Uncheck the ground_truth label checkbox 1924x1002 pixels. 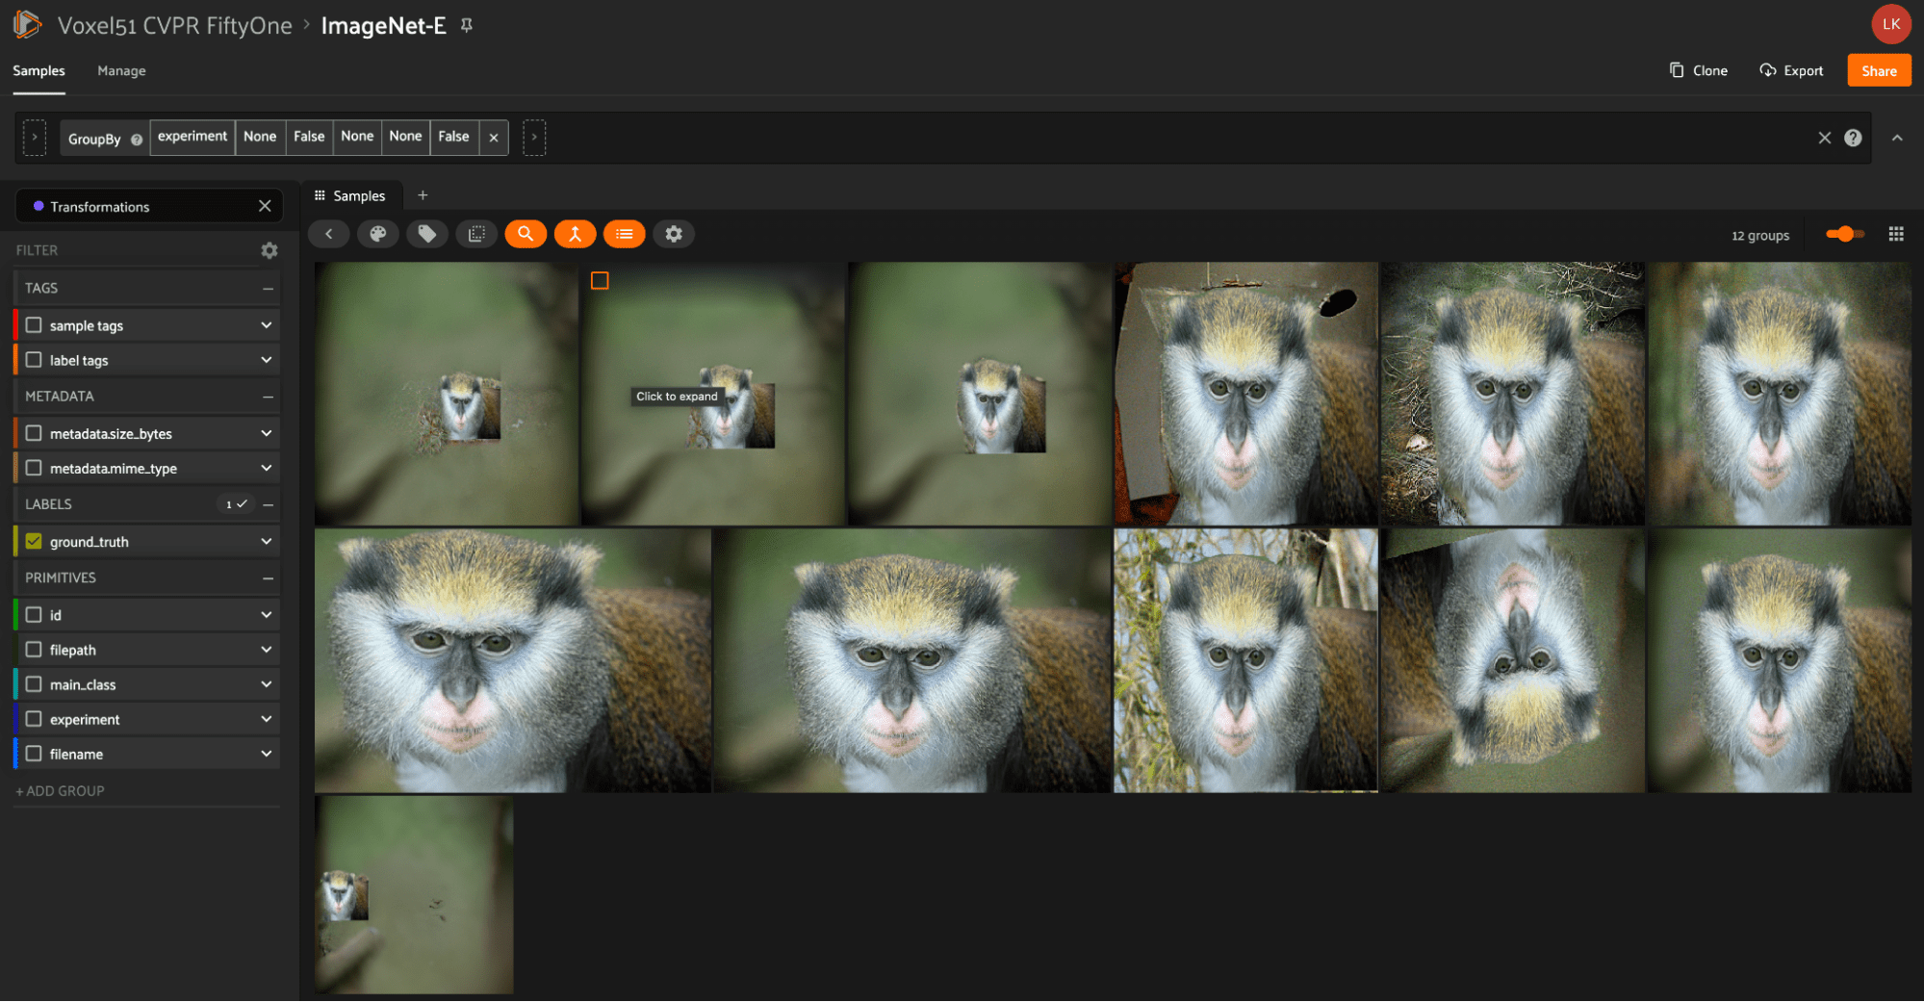click(x=34, y=541)
